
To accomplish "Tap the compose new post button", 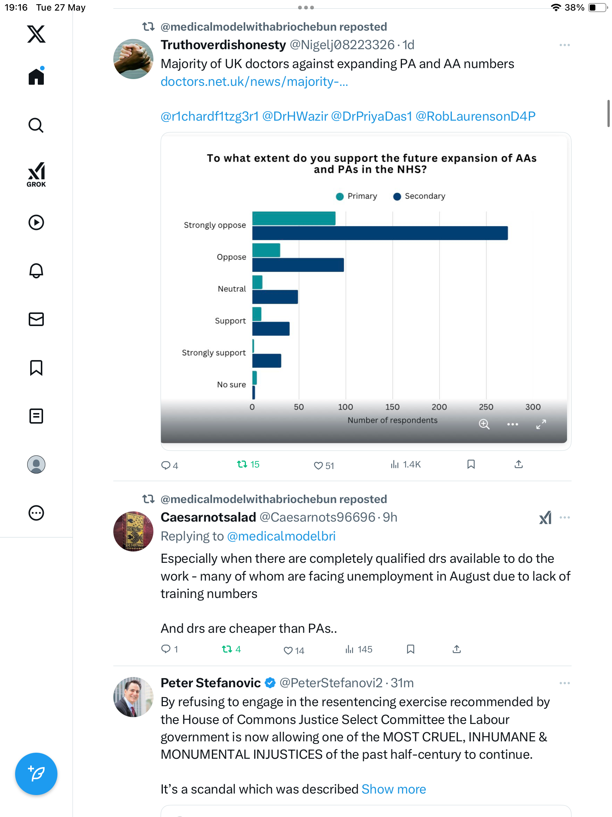I will click(x=36, y=774).
